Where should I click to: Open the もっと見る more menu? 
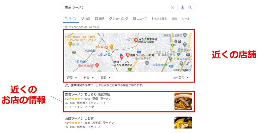(x=159, y=19)
